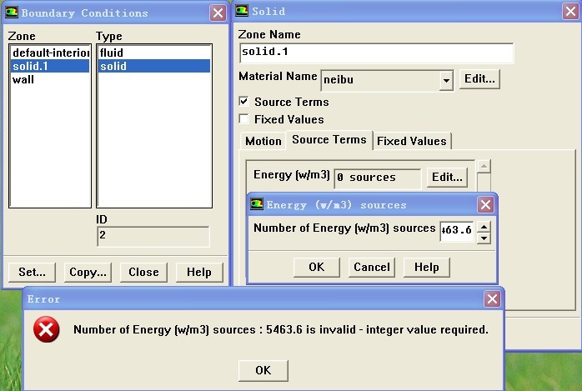
Task: Close the Energy sources dialog window
Action: 485,204
